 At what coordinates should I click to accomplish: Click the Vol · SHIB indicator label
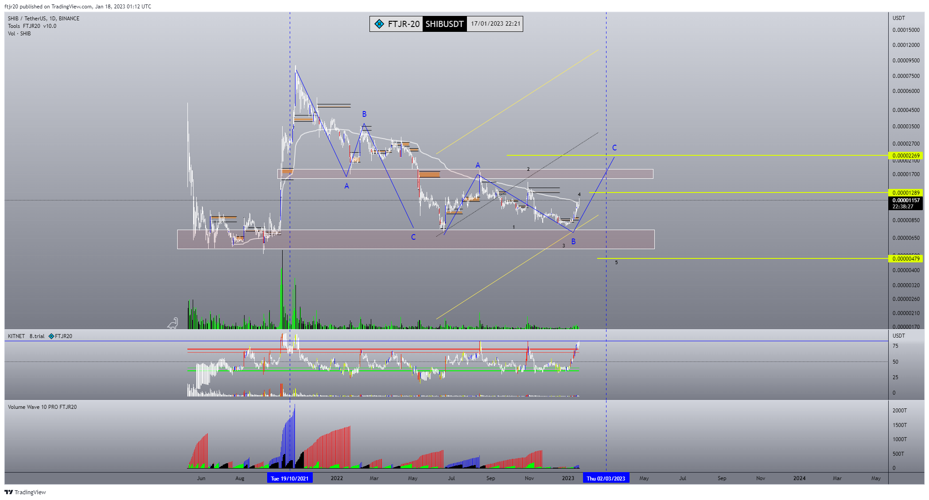click(19, 34)
